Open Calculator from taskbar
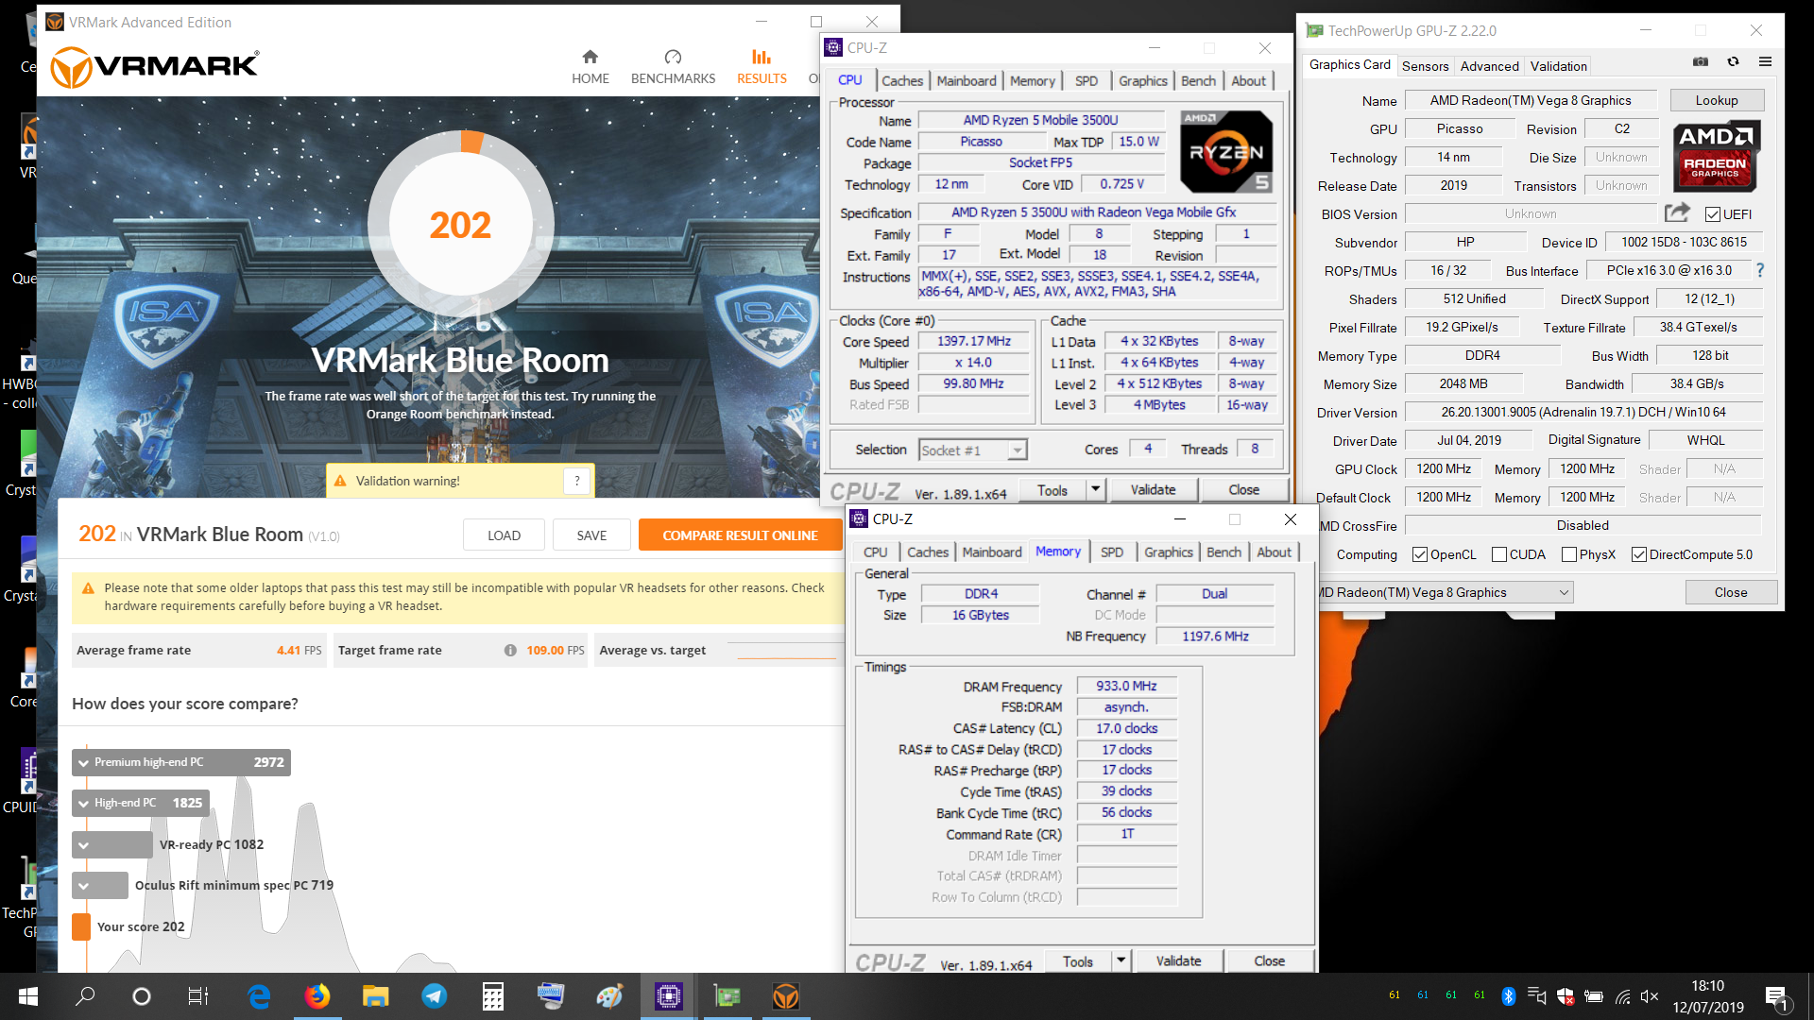Image resolution: width=1814 pixels, height=1020 pixels. click(x=492, y=996)
